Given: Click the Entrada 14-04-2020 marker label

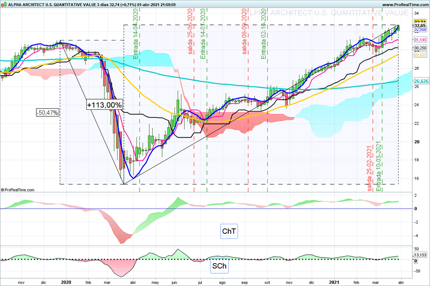Looking at the screenshot, I should click(x=135, y=34).
